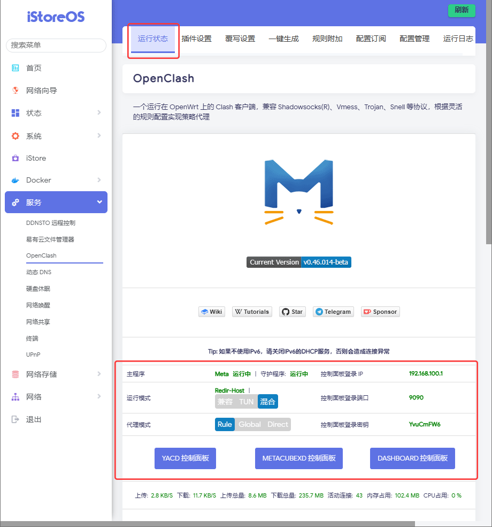
Task: Open the OpenClash Wiki badge link
Action: click(212, 312)
